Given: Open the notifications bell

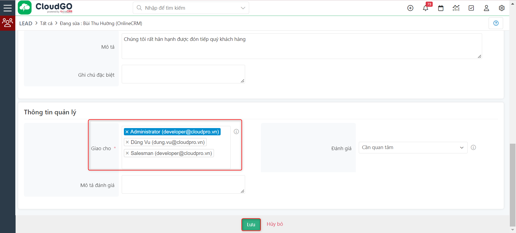Looking at the screenshot, I should [425, 8].
